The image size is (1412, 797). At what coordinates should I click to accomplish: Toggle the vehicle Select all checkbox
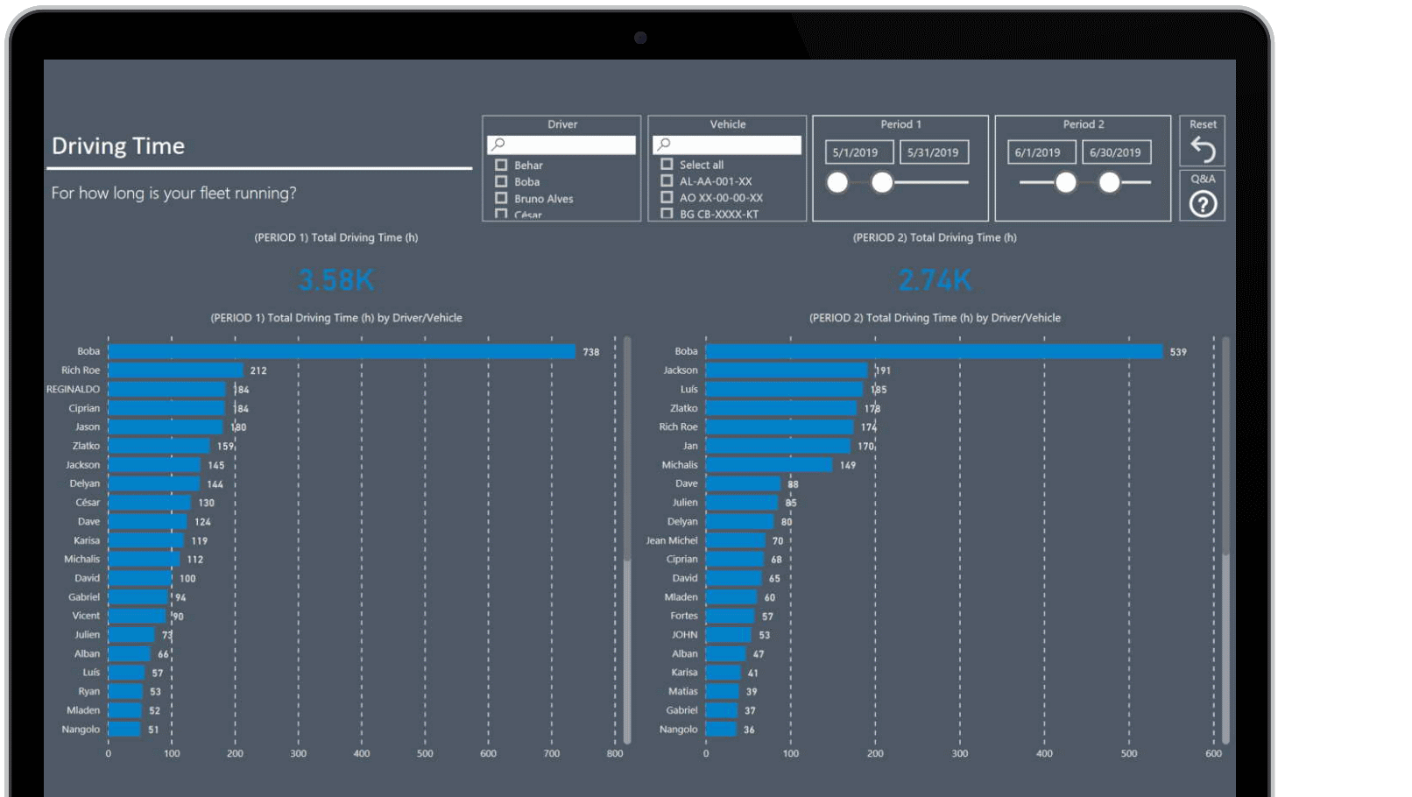[x=667, y=165]
